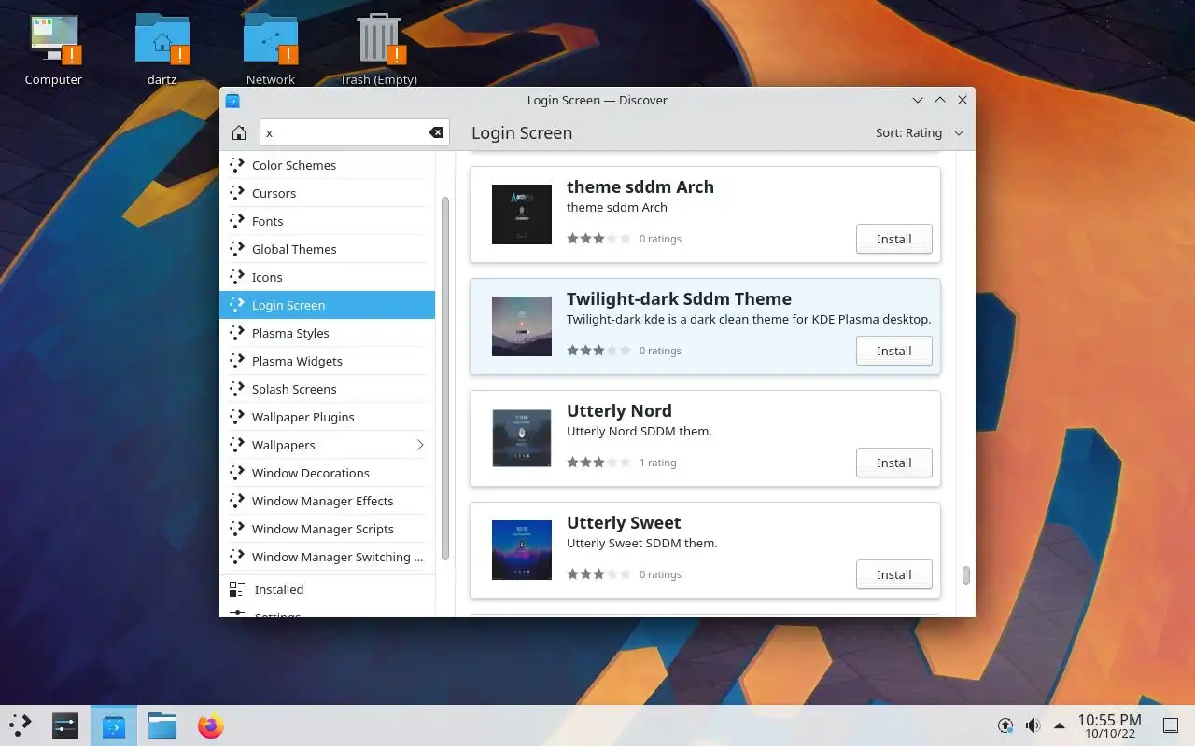Select Color Schemes category
1195x746 pixels.
tap(327, 165)
